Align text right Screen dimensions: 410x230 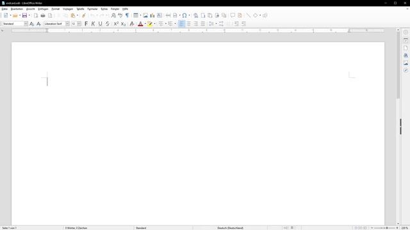(x=195, y=24)
